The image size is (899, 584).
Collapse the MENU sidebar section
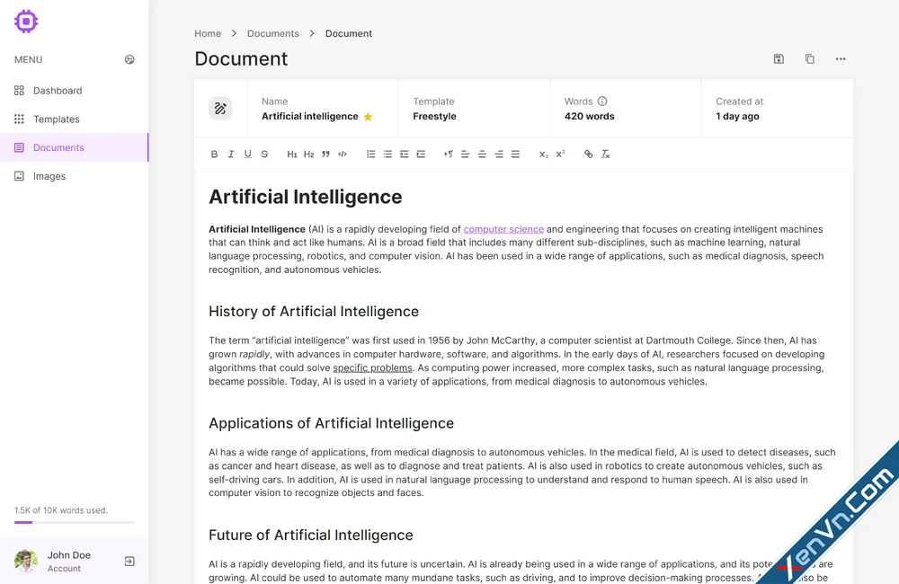129,59
